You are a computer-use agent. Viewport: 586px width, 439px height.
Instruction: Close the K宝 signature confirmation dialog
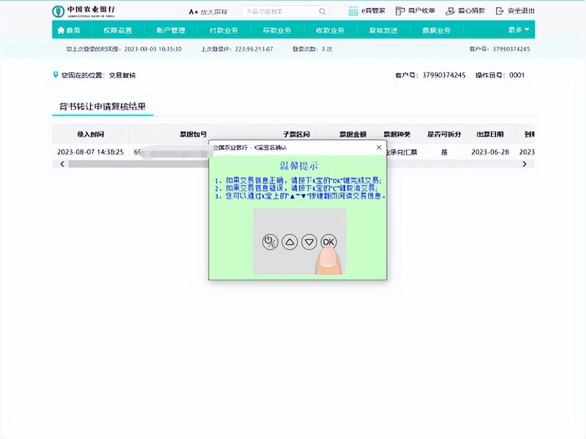[x=379, y=148]
